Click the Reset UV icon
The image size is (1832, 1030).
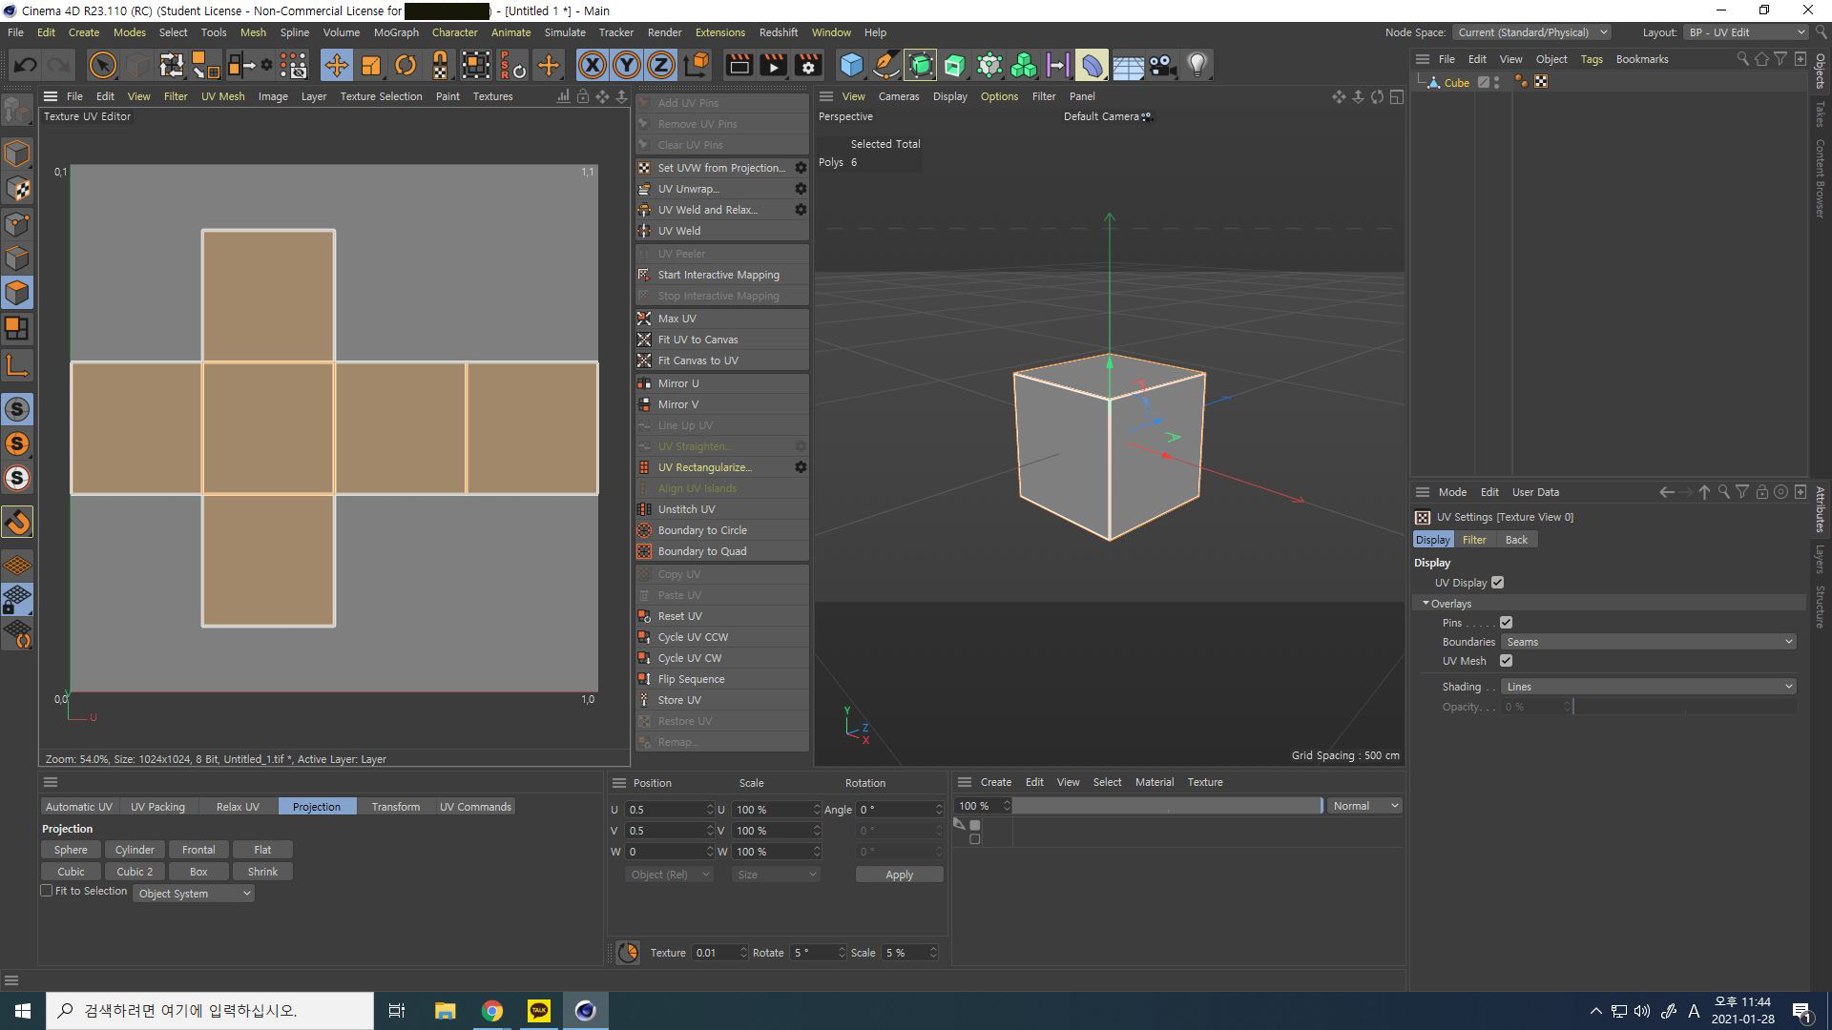(644, 616)
